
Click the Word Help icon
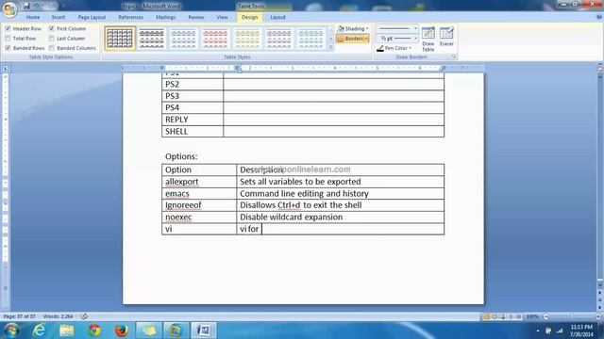click(x=598, y=17)
